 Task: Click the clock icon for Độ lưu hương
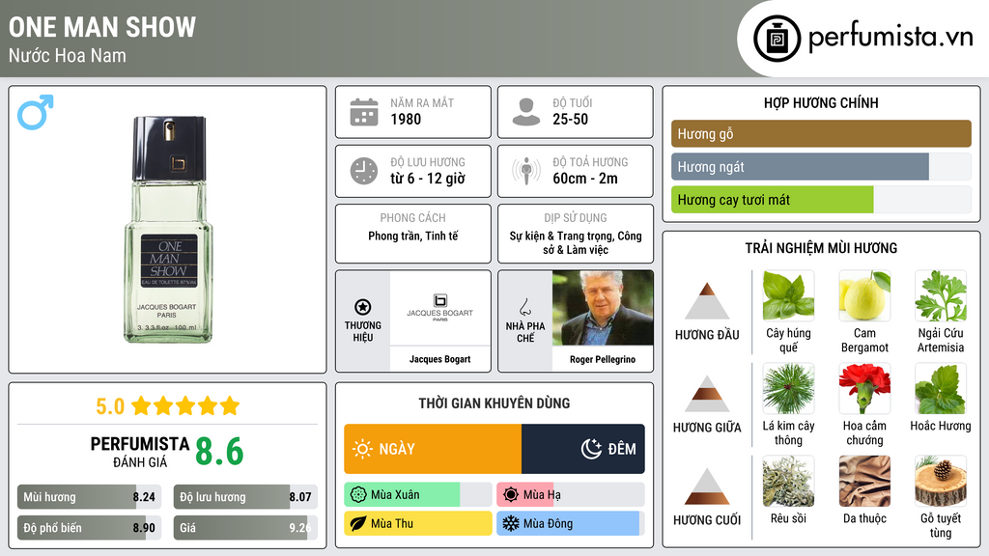click(x=364, y=171)
